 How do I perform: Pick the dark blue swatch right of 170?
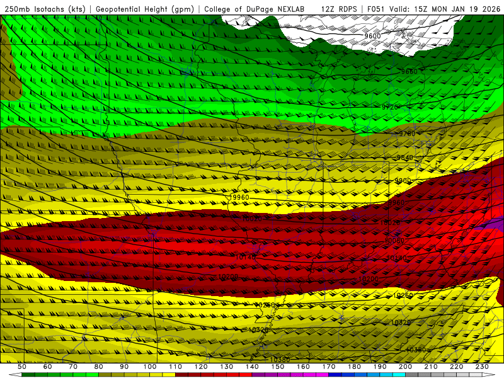pyautogui.click(x=335, y=375)
